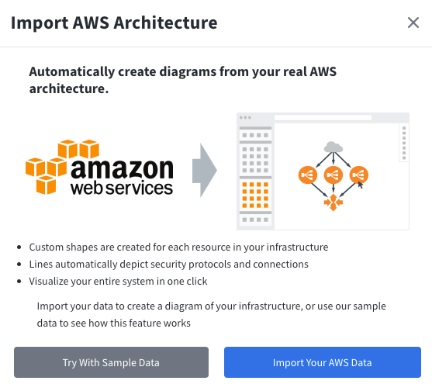Click the orange auto scaling icon at diagram bottom
Viewport: 432px width, 391px height.
coord(334,202)
